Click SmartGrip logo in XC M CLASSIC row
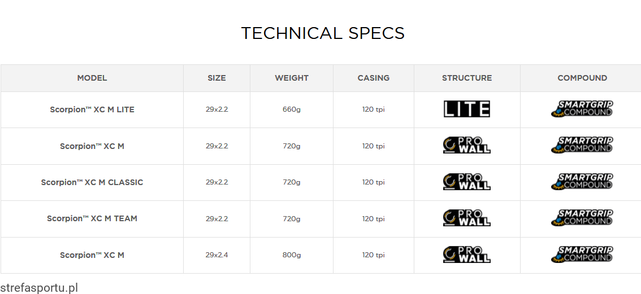The height and width of the screenshot is (294, 641). (x=582, y=182)
